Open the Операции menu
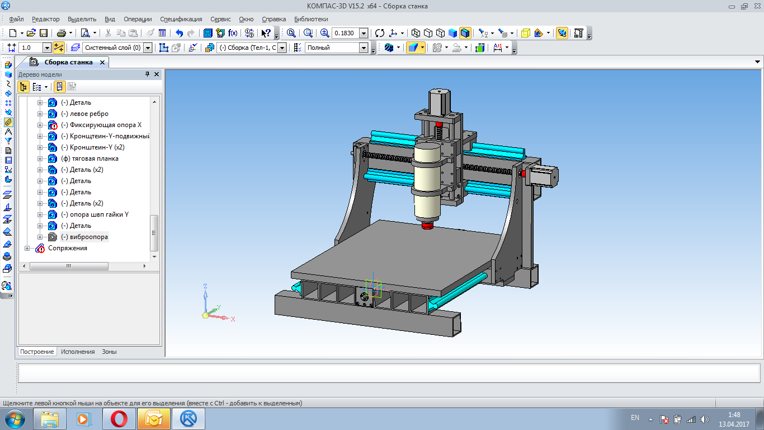Image resolution: width=764 pixels, height=430 pixels. [x=136, y=19]
